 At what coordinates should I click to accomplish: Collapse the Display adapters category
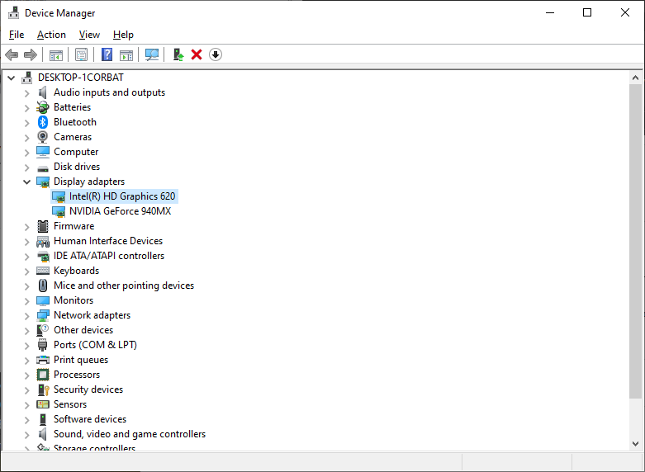pos(26,182)
